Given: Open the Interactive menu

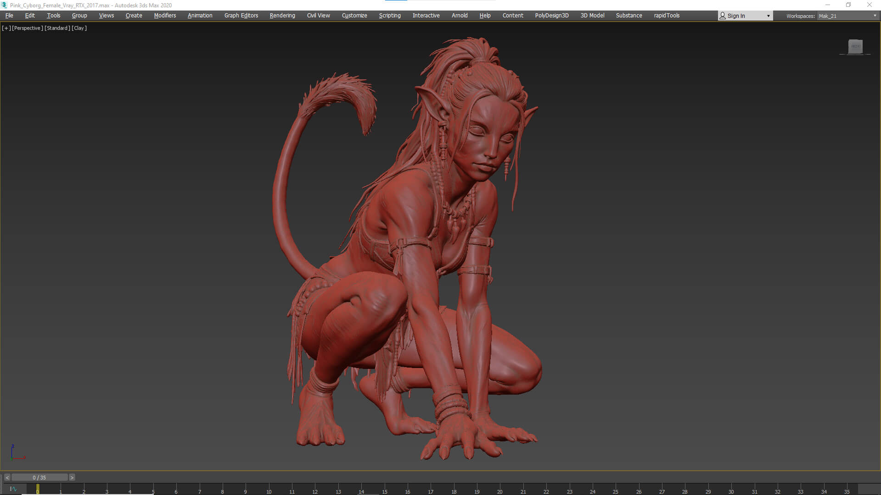Looking at the screenshot, I should 426,16.
